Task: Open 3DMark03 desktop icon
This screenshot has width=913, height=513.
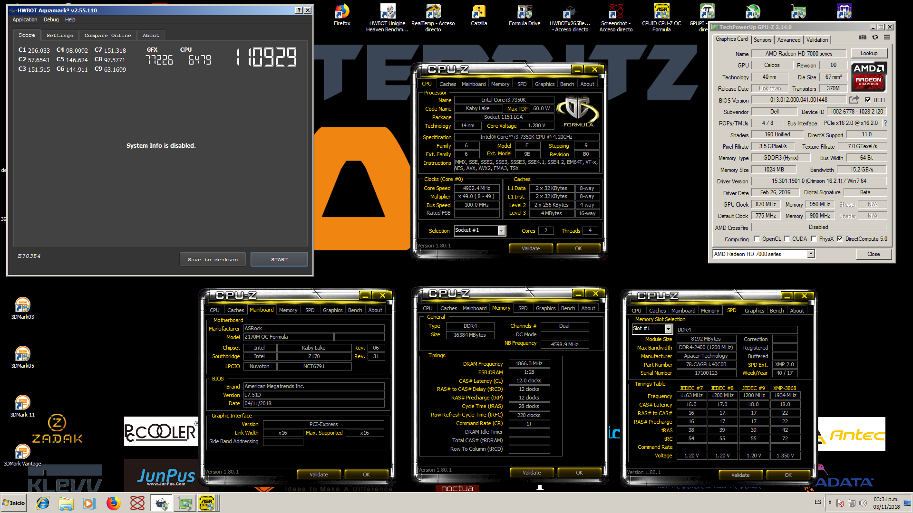Action: 22,308
